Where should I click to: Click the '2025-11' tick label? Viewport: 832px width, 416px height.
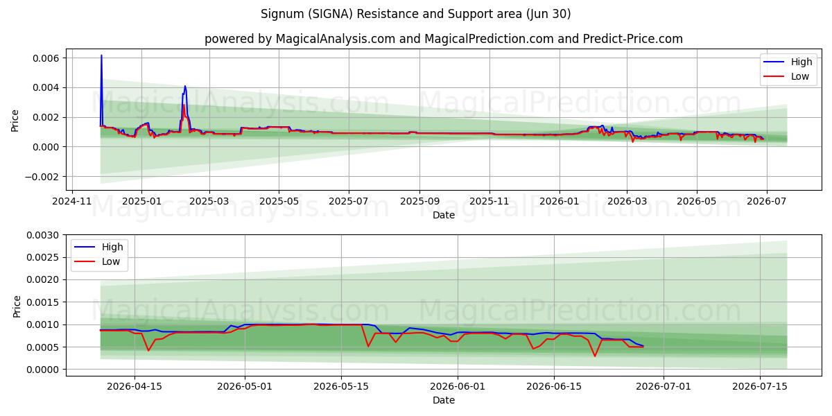point(489,201)
